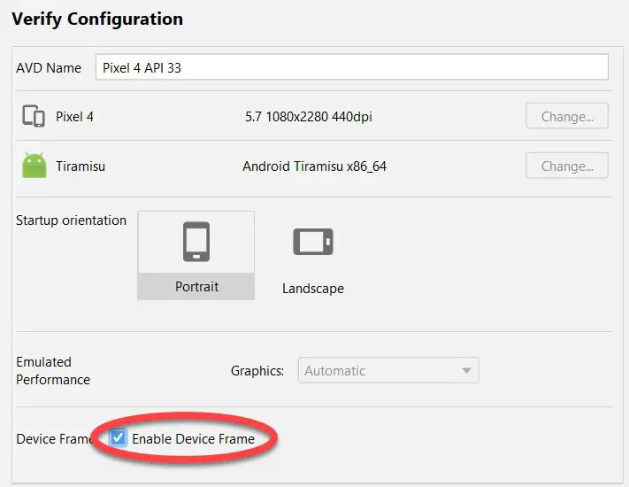629x487 pixels.
Task: Click the 'Emulated Performance' label
Action: [53, 371]
